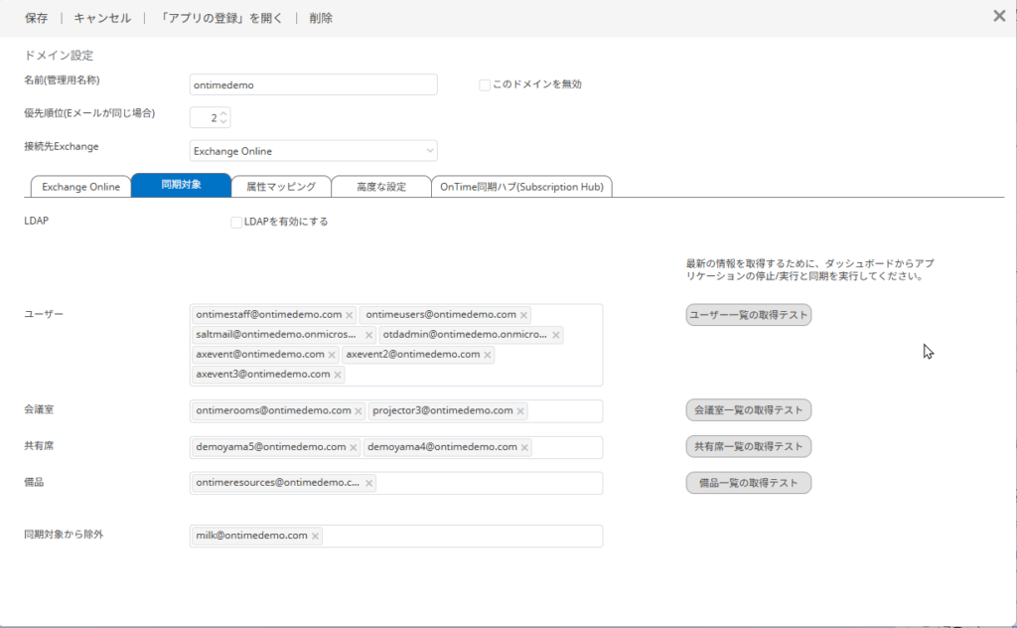Remove ontimerooms@ontimedemo.com tag via x icon
The height and width of the screenshot is (628, 1017).
(359, 410)
